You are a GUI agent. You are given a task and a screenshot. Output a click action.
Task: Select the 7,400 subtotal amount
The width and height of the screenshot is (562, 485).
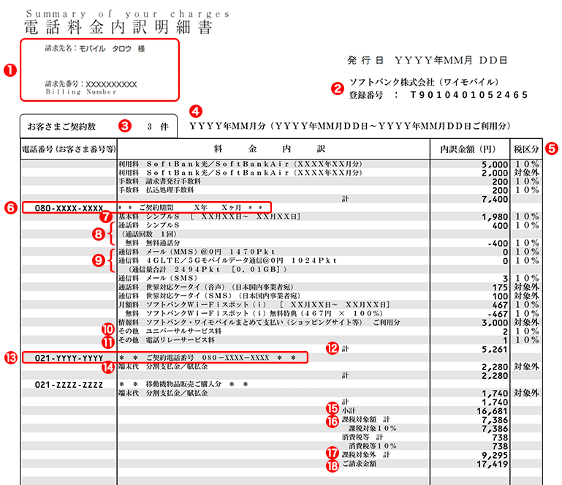[495, 199]
